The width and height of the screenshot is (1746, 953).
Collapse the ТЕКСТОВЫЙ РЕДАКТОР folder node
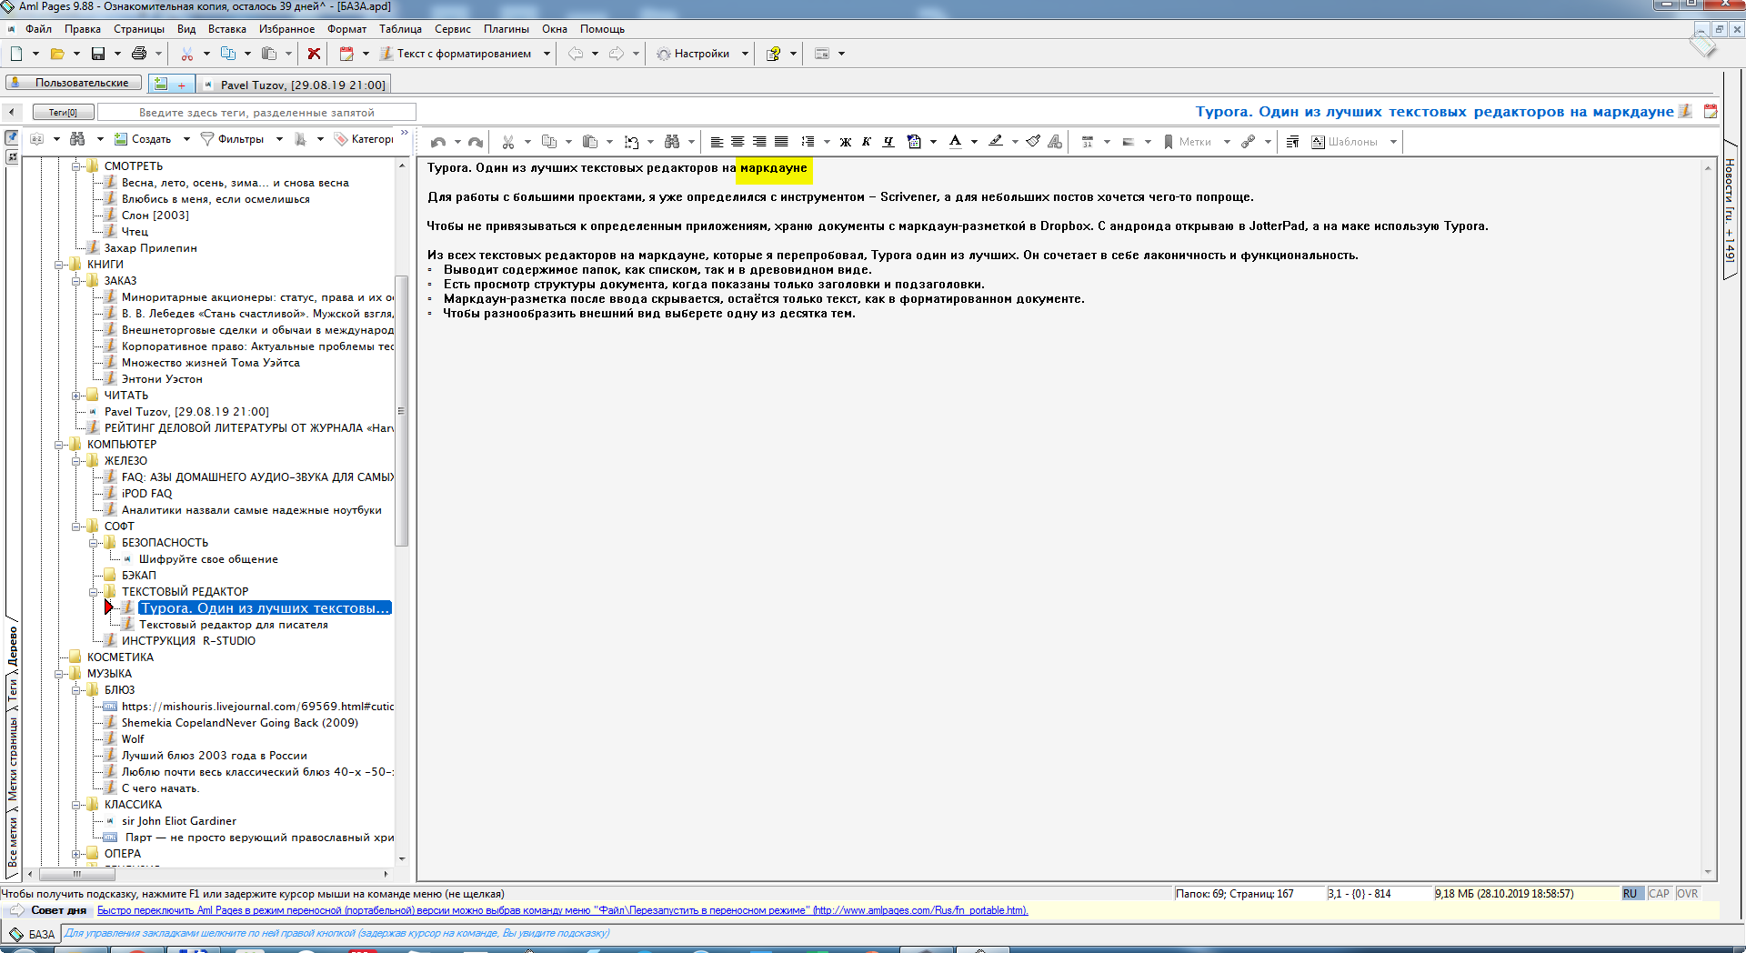pyautogui.click(x=94, y=592)
